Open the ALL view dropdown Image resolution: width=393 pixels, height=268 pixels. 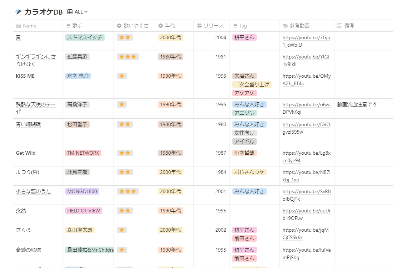[78, 12]
